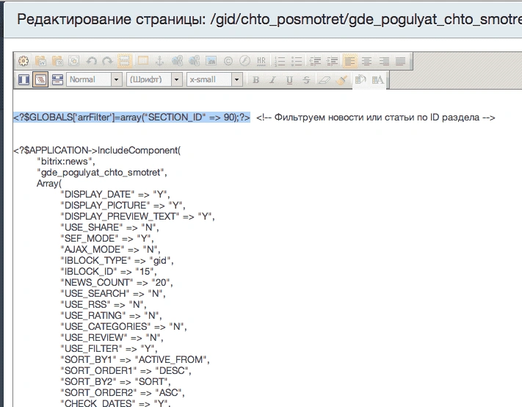Click the "IBLOCK_ID" => "15" line

pyautogui.click(x=109, y=271)
